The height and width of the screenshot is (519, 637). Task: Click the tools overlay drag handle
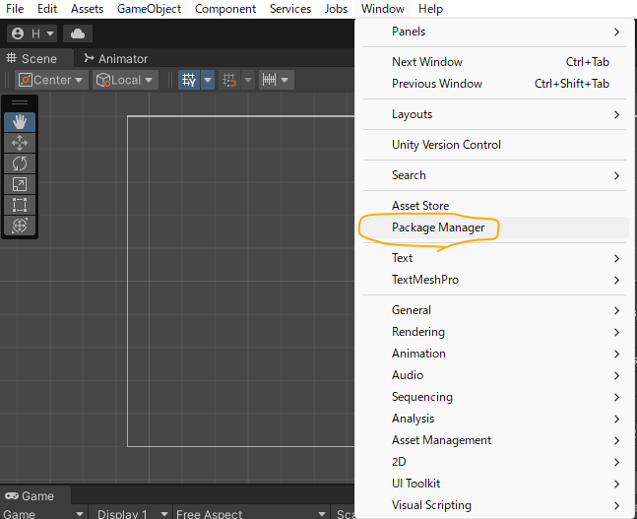click(x=20, y=102)
